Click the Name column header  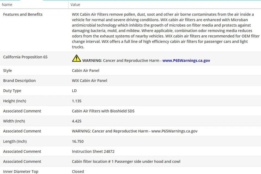point(7,5)
